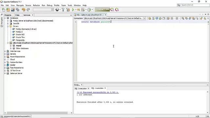Click the output panel scroll down arrow

(208, 112)
